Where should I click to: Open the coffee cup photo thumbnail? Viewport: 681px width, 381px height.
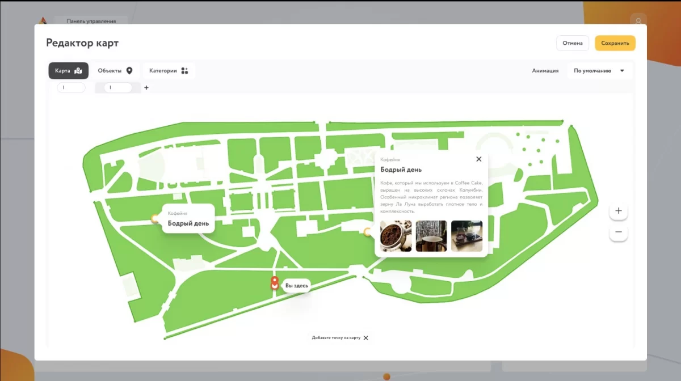pos(431,236)
